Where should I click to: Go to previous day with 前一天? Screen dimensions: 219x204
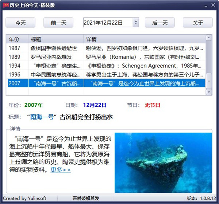[x=58, y=23]
